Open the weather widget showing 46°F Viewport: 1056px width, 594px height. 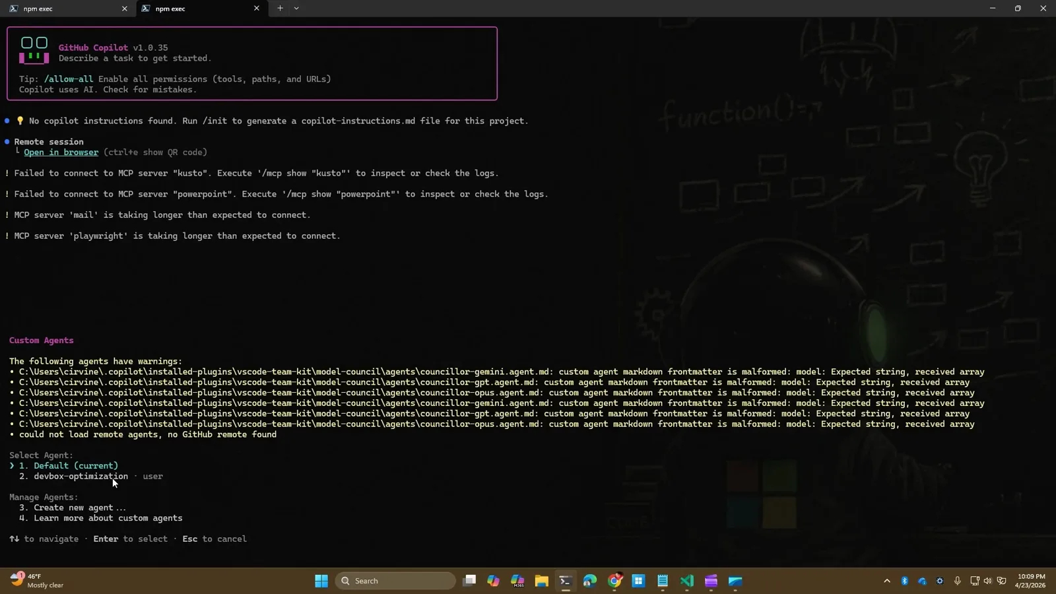(x=38, y=581)
